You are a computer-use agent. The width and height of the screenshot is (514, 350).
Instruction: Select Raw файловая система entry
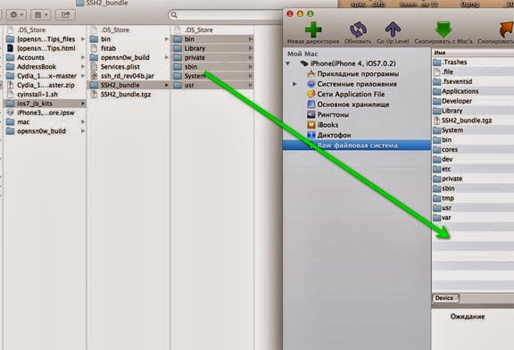coord(357,146)
